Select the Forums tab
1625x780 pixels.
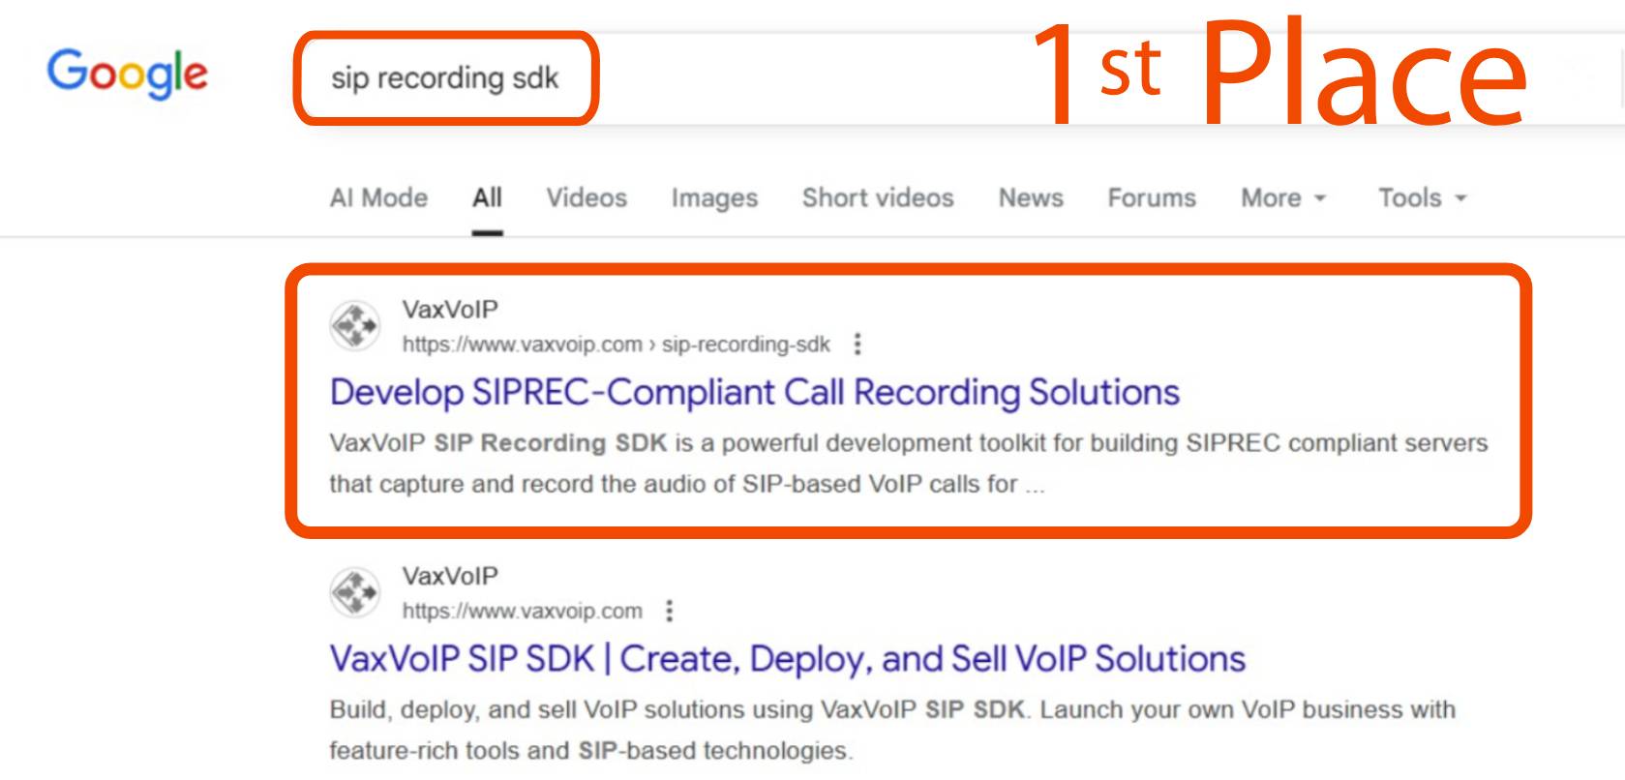[x=1152, y=198]
